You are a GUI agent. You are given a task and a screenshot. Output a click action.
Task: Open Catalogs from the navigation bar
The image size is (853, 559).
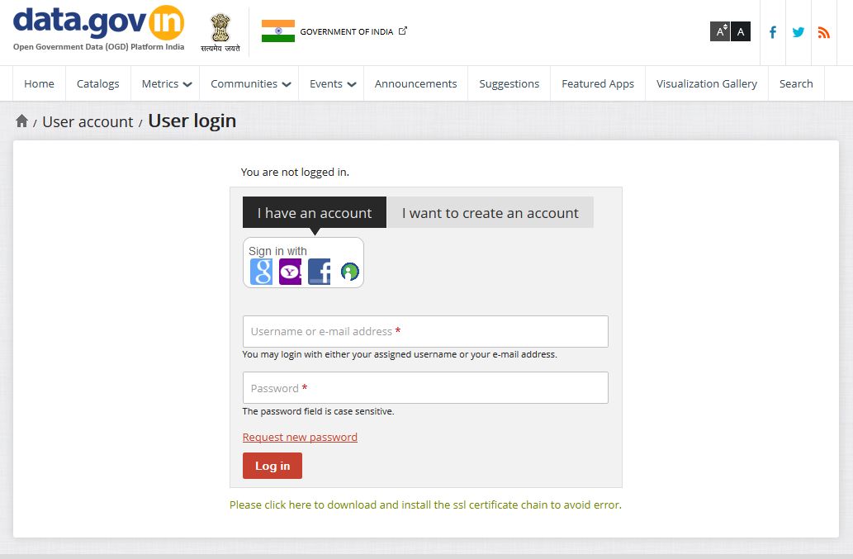tap(98, 83)
